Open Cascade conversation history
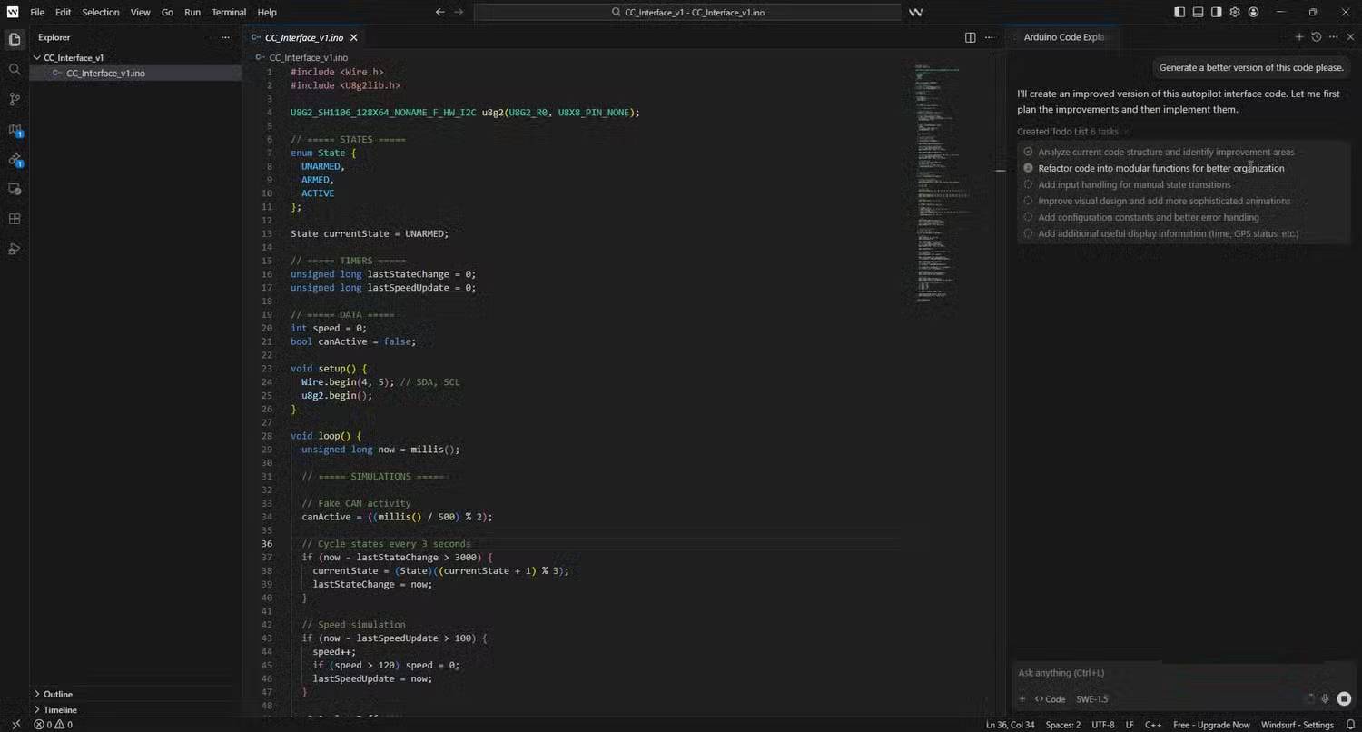The height and width of the screenshot is (732, 1362). point(1316,37)
